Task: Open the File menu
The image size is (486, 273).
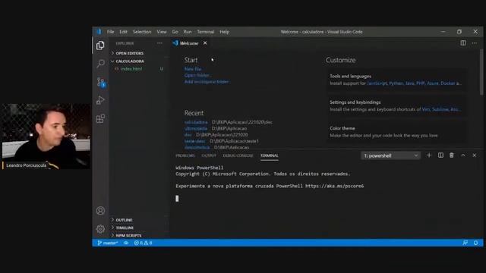Action: point(110,32)
